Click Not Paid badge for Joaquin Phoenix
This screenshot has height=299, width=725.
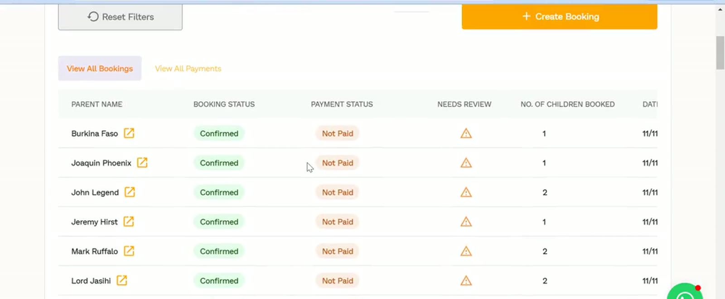(x=338, y=163)
